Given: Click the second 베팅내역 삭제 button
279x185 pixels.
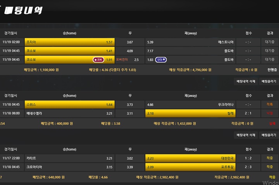Looking at the screenshot, I should click(x=246, y=135).
